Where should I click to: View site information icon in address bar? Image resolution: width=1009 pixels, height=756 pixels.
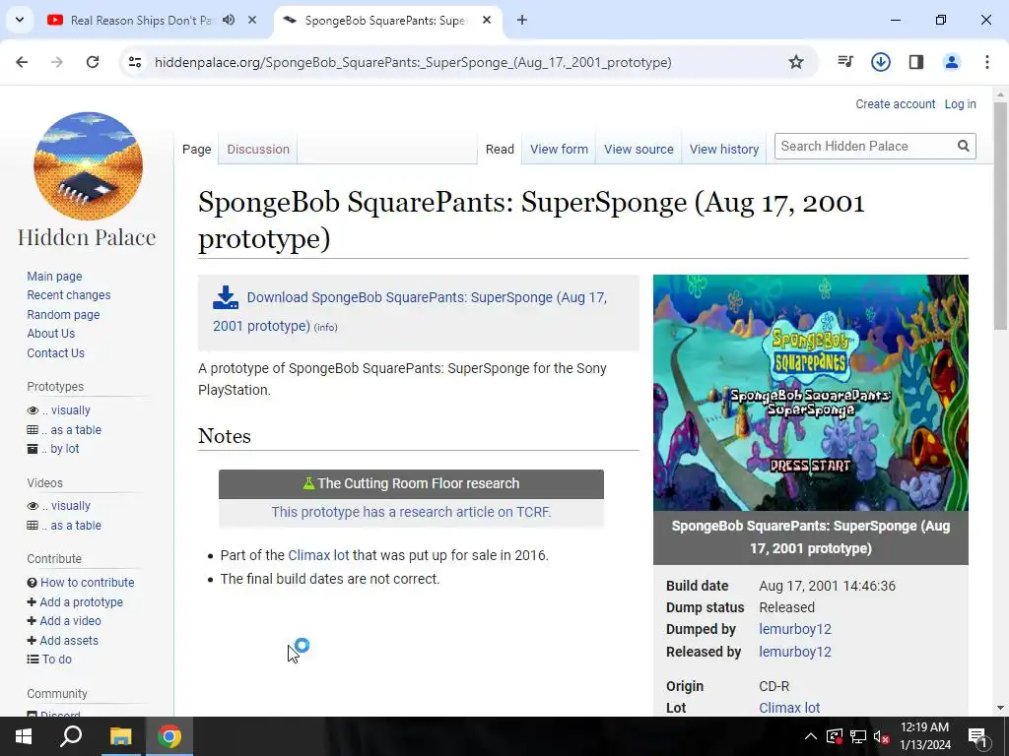pyautogui.click(x=135, y=62)
